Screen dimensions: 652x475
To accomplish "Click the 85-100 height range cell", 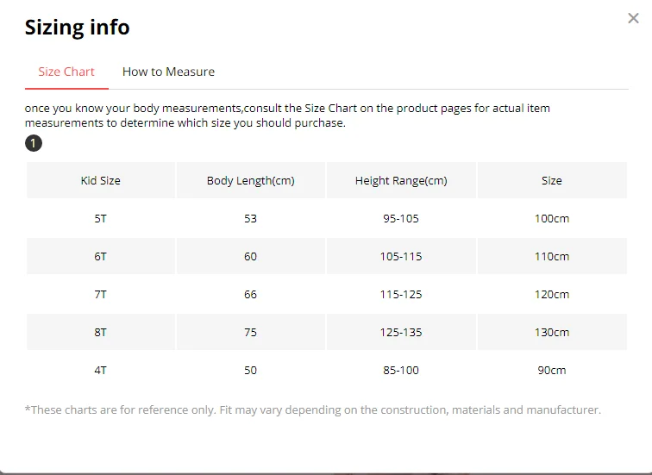I will pyautogui.click(x=401, y=370).
